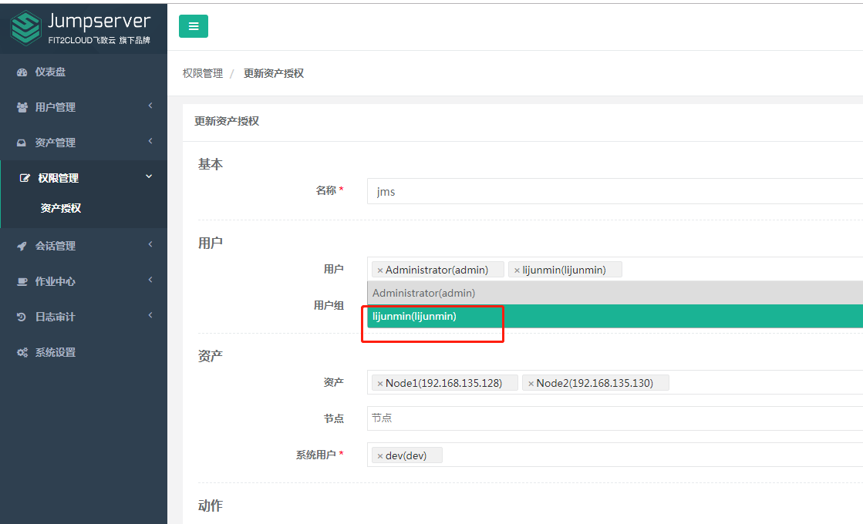Expand the 作业中心 chevron arrow
This screenshot has height=524, width=863.
tap(150, 280)
